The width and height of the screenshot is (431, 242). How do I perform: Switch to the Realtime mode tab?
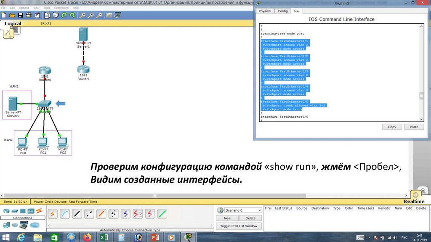[x=414, y=201]
